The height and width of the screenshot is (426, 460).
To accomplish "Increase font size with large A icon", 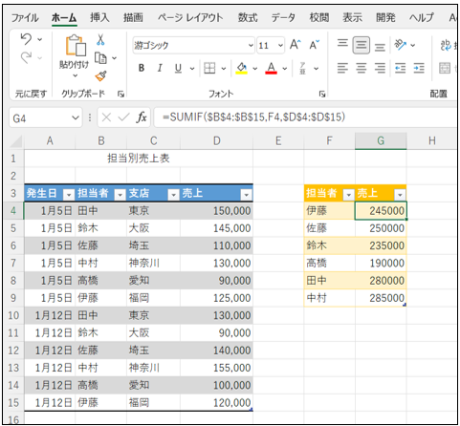I will [x=295, y=45].
